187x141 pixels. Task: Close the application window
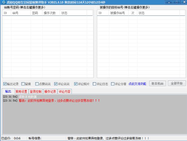click(x=184, y=2)
